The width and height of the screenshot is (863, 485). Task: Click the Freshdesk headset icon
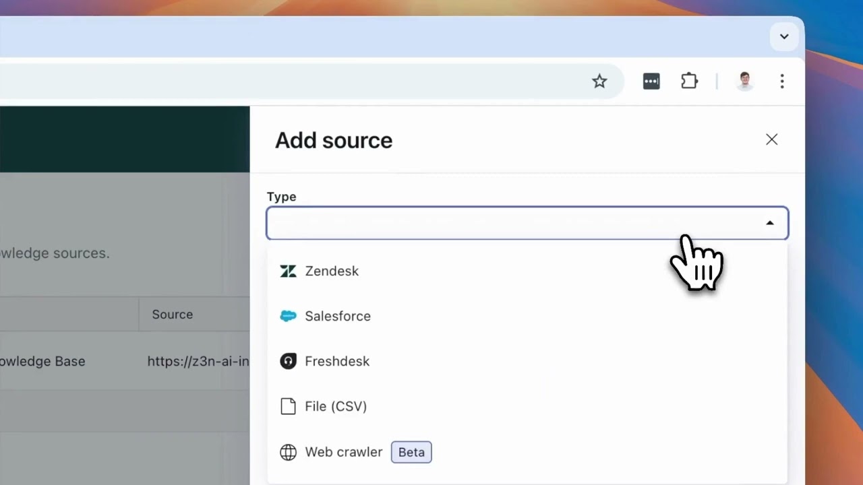click(288, 361)
